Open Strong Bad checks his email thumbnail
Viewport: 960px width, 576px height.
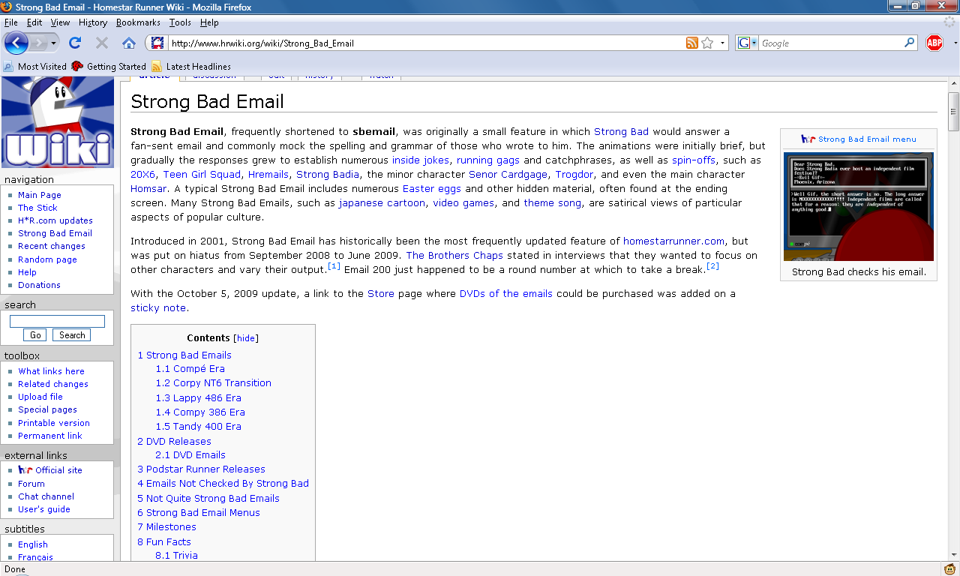tap(859, 207)
